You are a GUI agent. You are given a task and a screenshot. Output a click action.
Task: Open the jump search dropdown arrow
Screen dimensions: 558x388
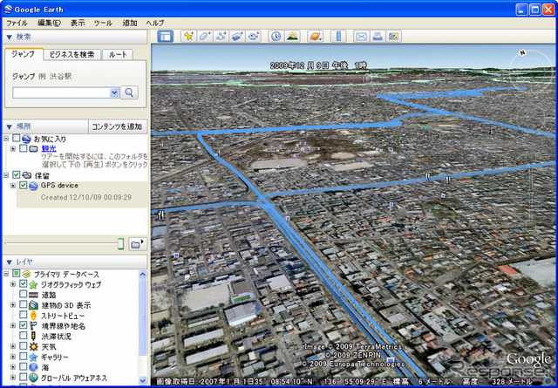pos(114,92)
